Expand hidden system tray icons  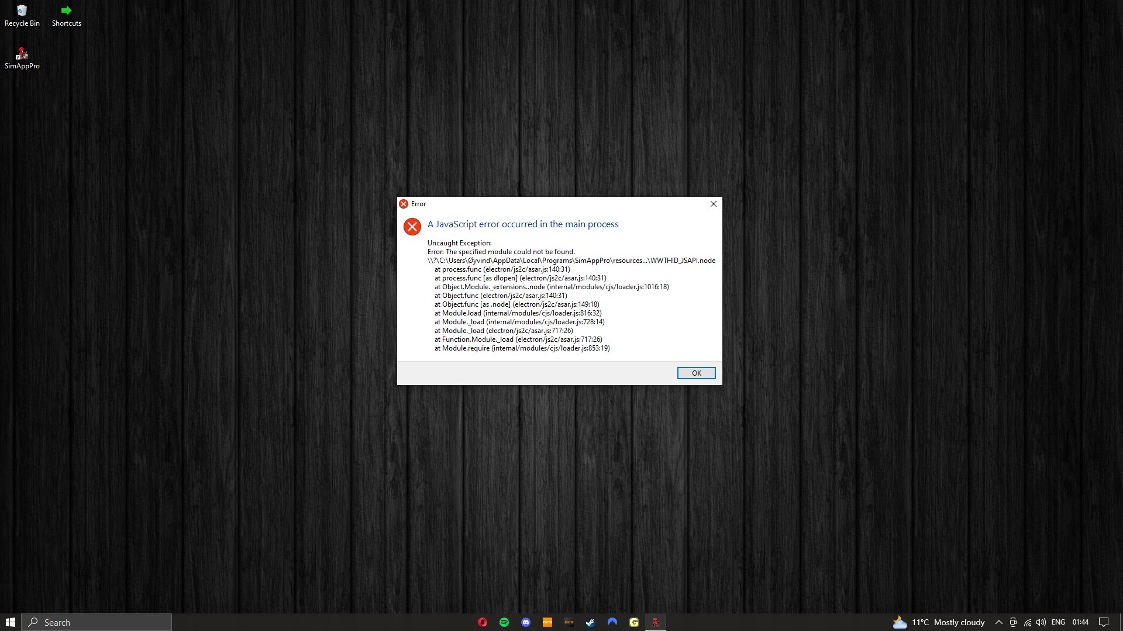999,622
